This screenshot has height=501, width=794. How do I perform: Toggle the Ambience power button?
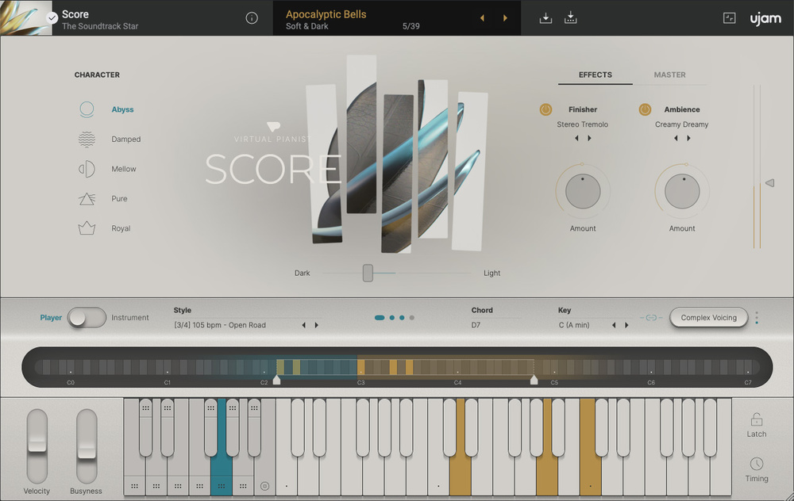pyautogui.click(x=645, y=109)
